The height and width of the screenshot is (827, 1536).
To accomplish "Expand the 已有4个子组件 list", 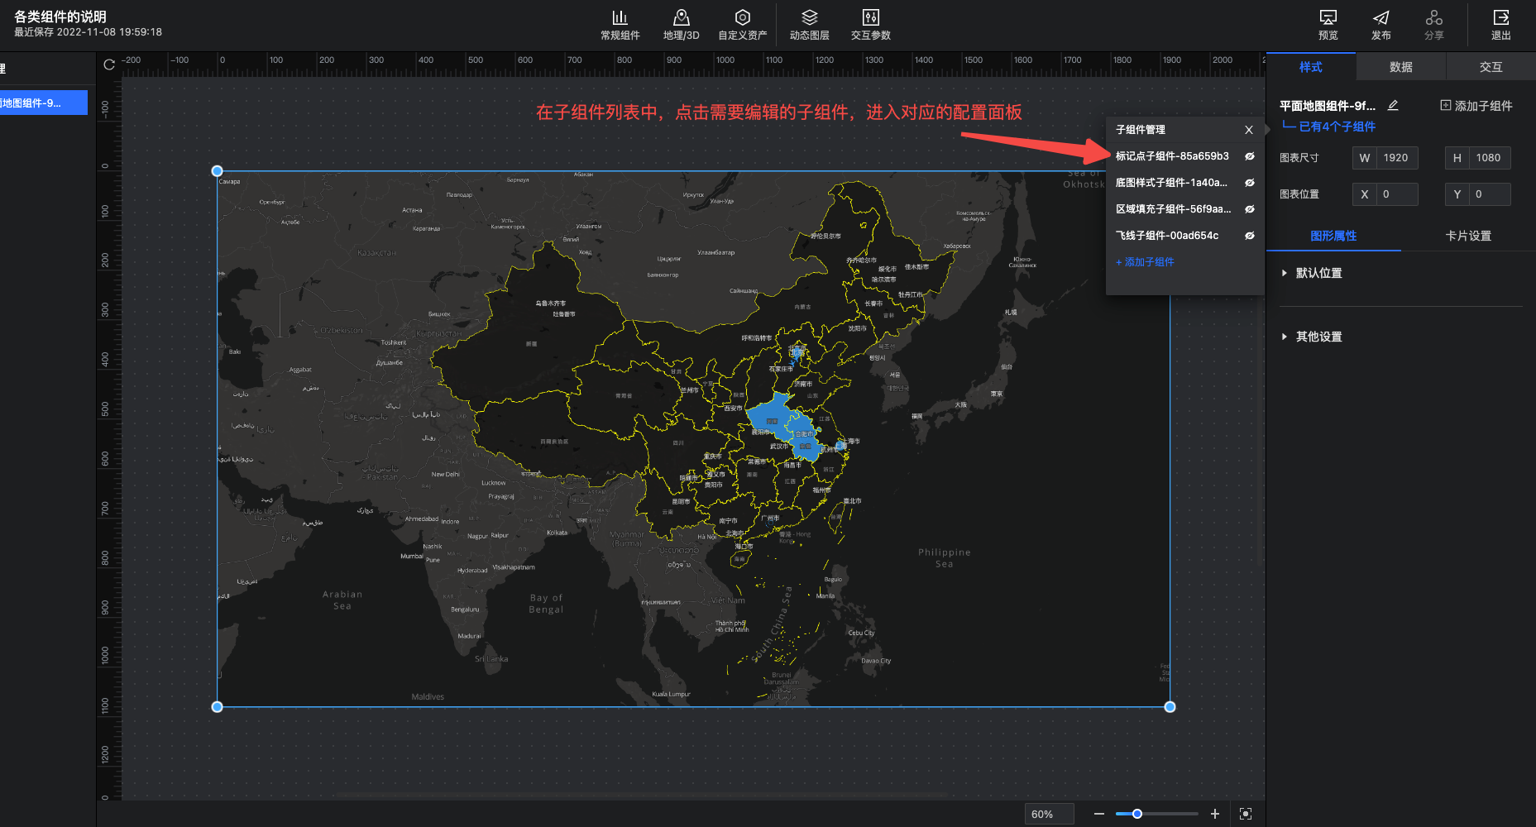I will [1336, 127].
